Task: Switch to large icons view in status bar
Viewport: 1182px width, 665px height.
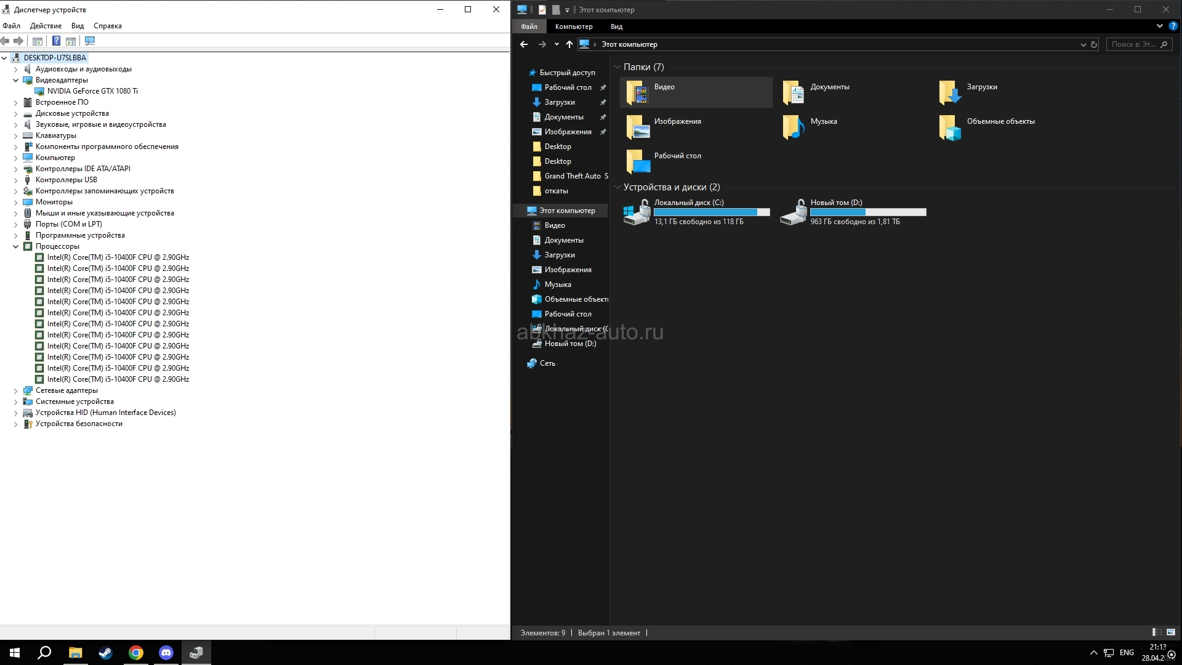Action: pyautogui.click(x=1171, y=632)
